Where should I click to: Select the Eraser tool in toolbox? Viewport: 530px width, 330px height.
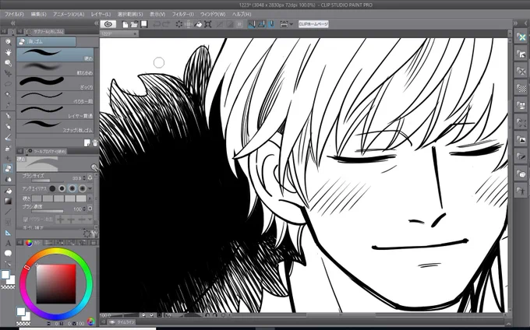[x=8, y=168]
